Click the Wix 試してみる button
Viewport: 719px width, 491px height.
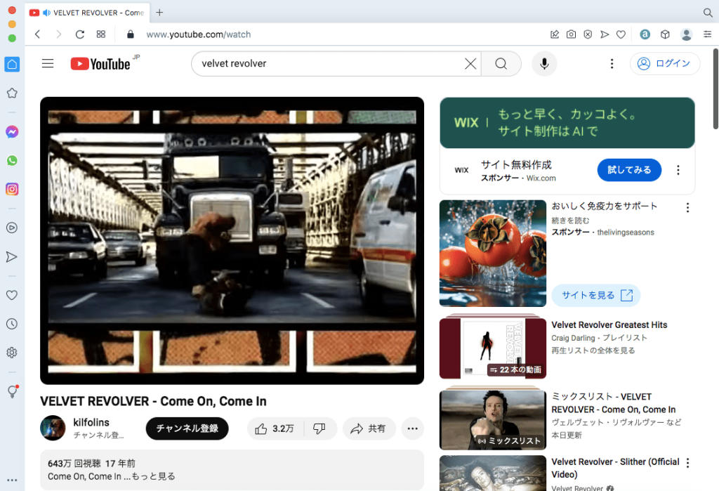coord(629,170)
